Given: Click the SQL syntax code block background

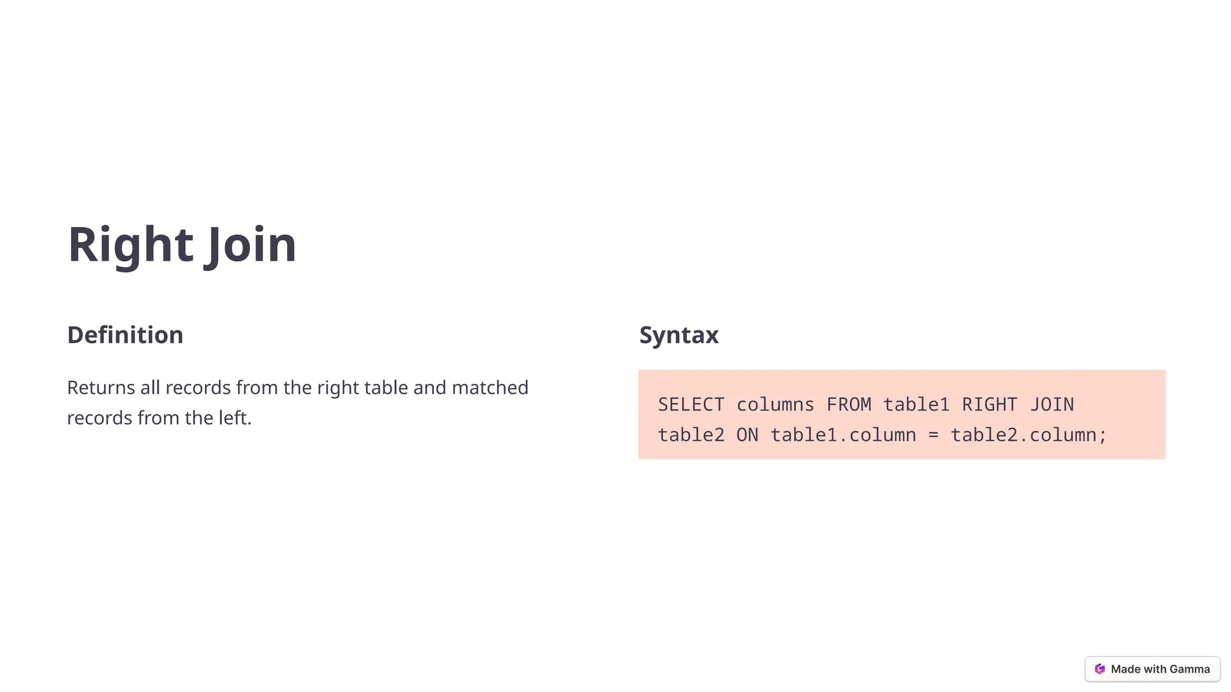Looking at the screenshot, I should click(x=902, y=414).
